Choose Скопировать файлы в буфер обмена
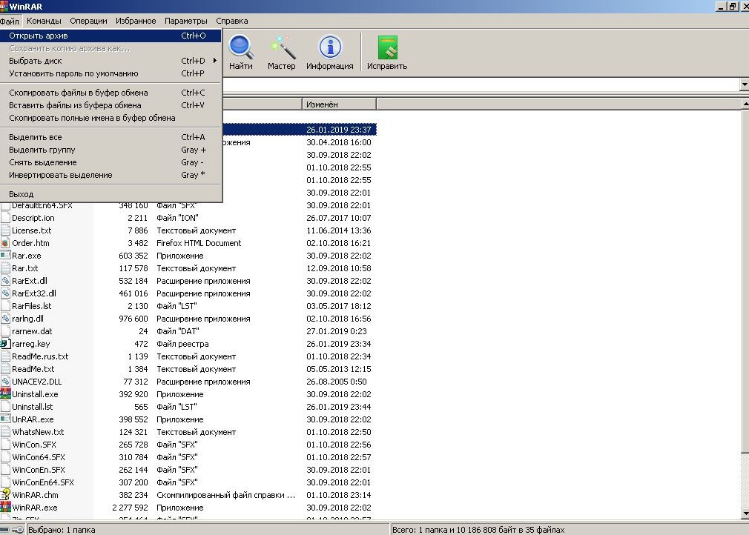The height and width of the screenshot is (535, 749). point(110,93)
